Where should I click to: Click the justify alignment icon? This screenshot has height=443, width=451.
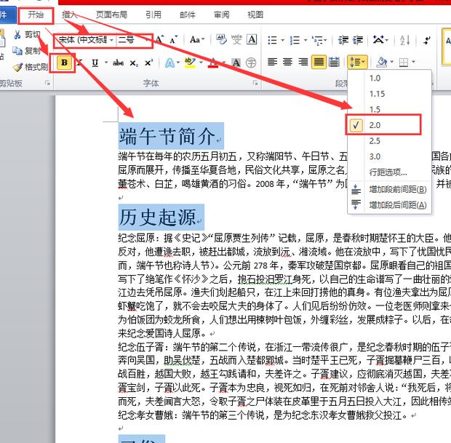(x=319, y=63)
